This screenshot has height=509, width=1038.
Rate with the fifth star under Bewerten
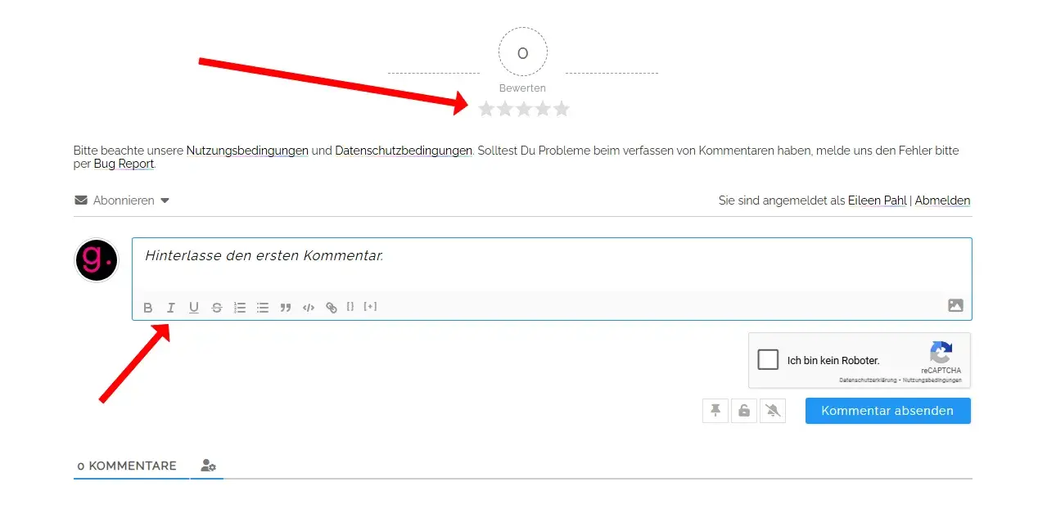(562, 109)
